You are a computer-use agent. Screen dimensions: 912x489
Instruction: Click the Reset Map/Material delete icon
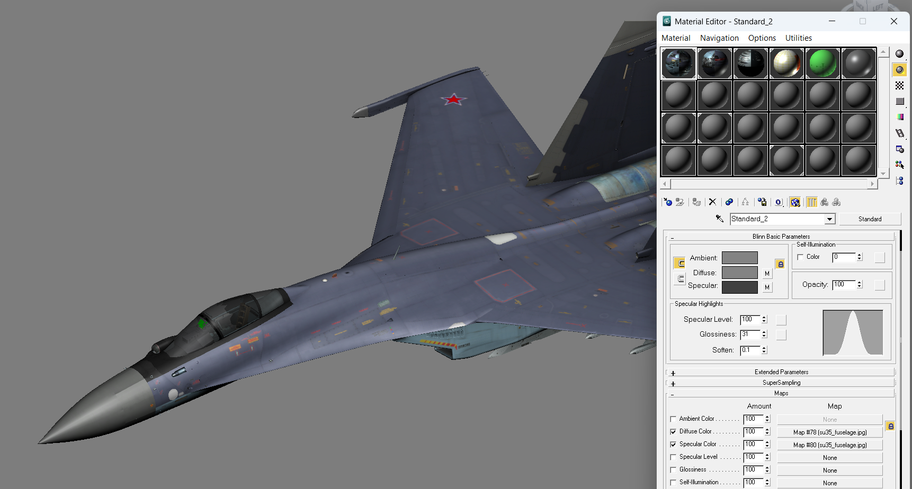coord(712,202)
